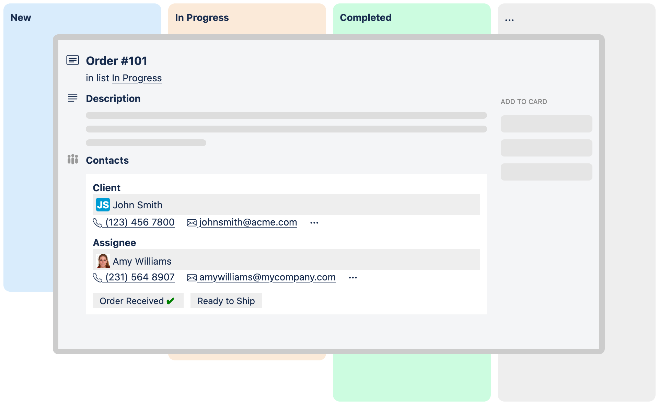Select the Completed list header
The height and width of the screenshot is (405, 659).
click(x=366, y=18)
